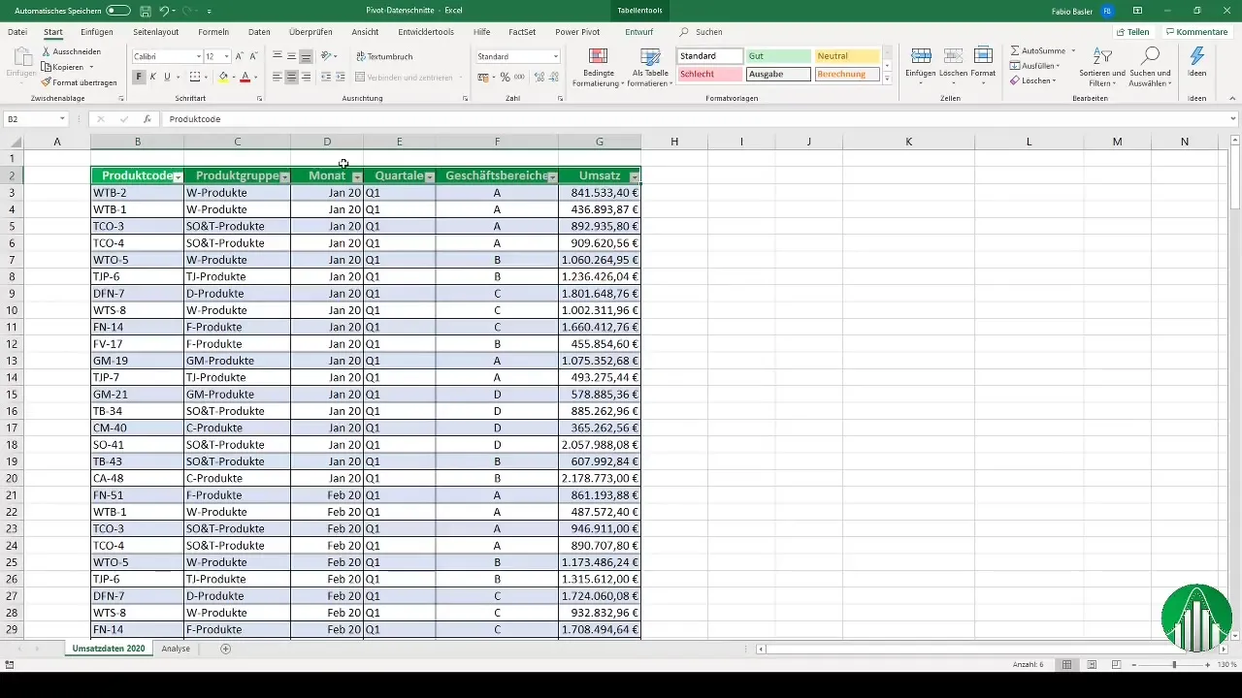Viewport: 1242px width, 698px height.
Task: Apply the Neutral cell style
Action: point(847,56)
